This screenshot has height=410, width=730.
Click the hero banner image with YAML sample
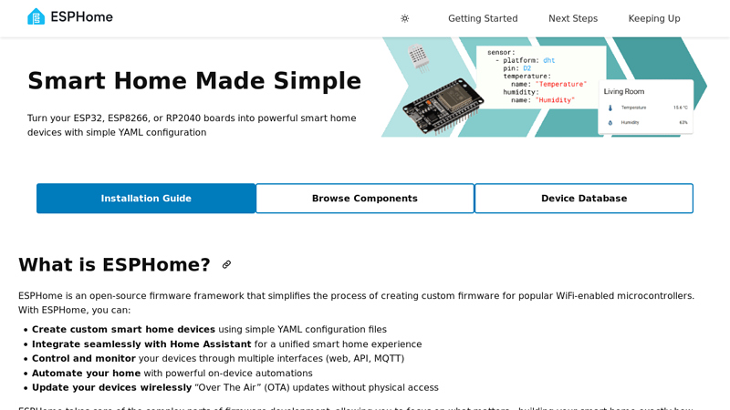[x=544, y=87]
